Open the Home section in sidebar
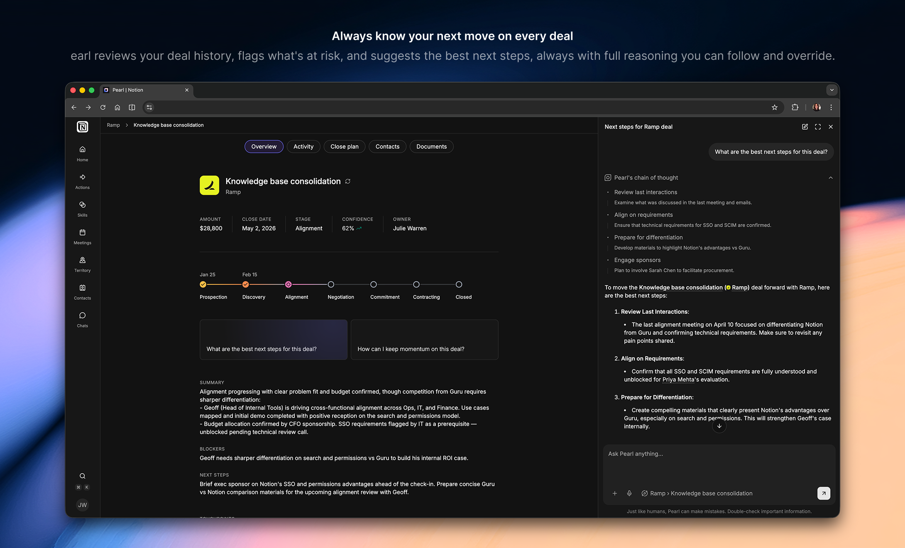905x548 pixels. coord(82,154)
